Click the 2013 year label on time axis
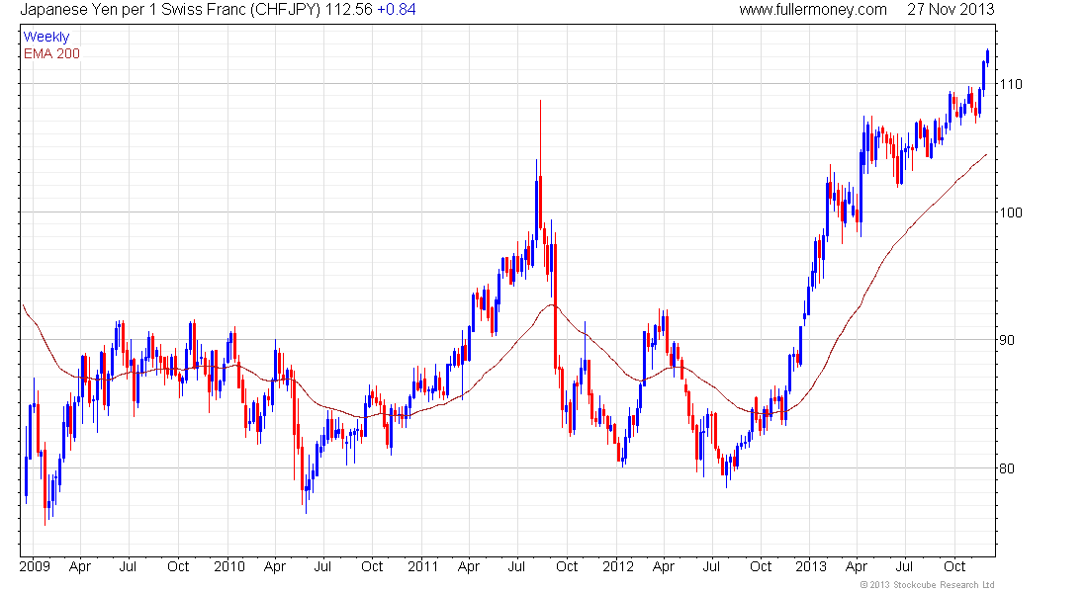1088x593 pixels. click(810, 566)
